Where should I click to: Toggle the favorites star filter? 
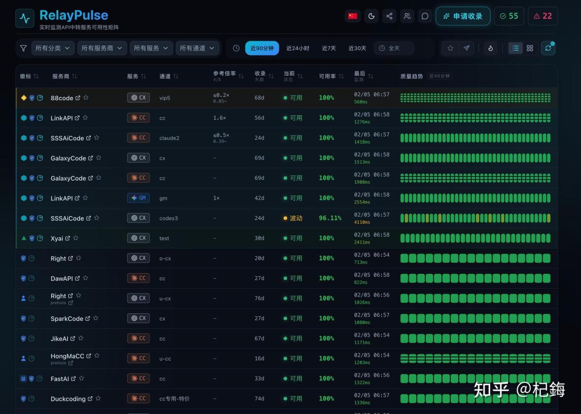pyautogui.click(x=450, y=48)
